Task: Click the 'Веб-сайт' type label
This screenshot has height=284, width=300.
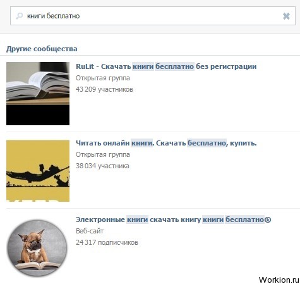Action: tap(90, 231)
